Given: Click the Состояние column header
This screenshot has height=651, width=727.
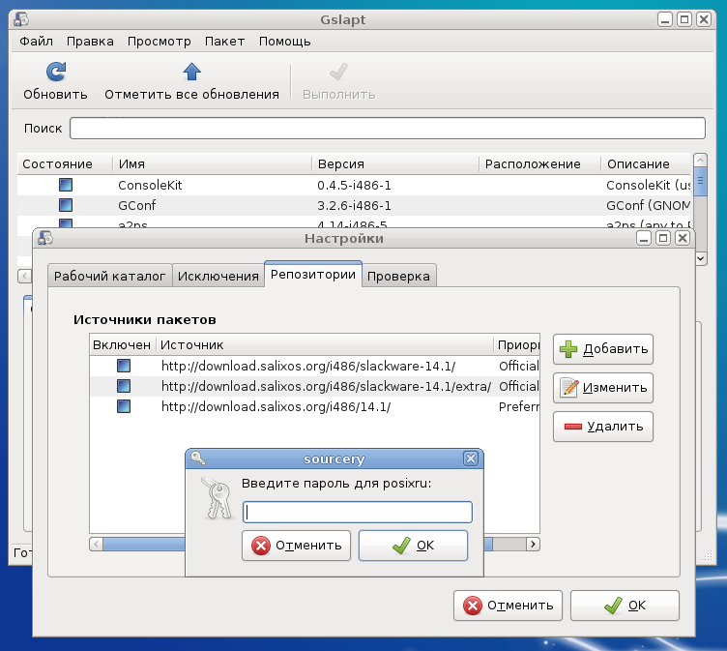Looking at the screenshot, I should (x=65, y=163).
